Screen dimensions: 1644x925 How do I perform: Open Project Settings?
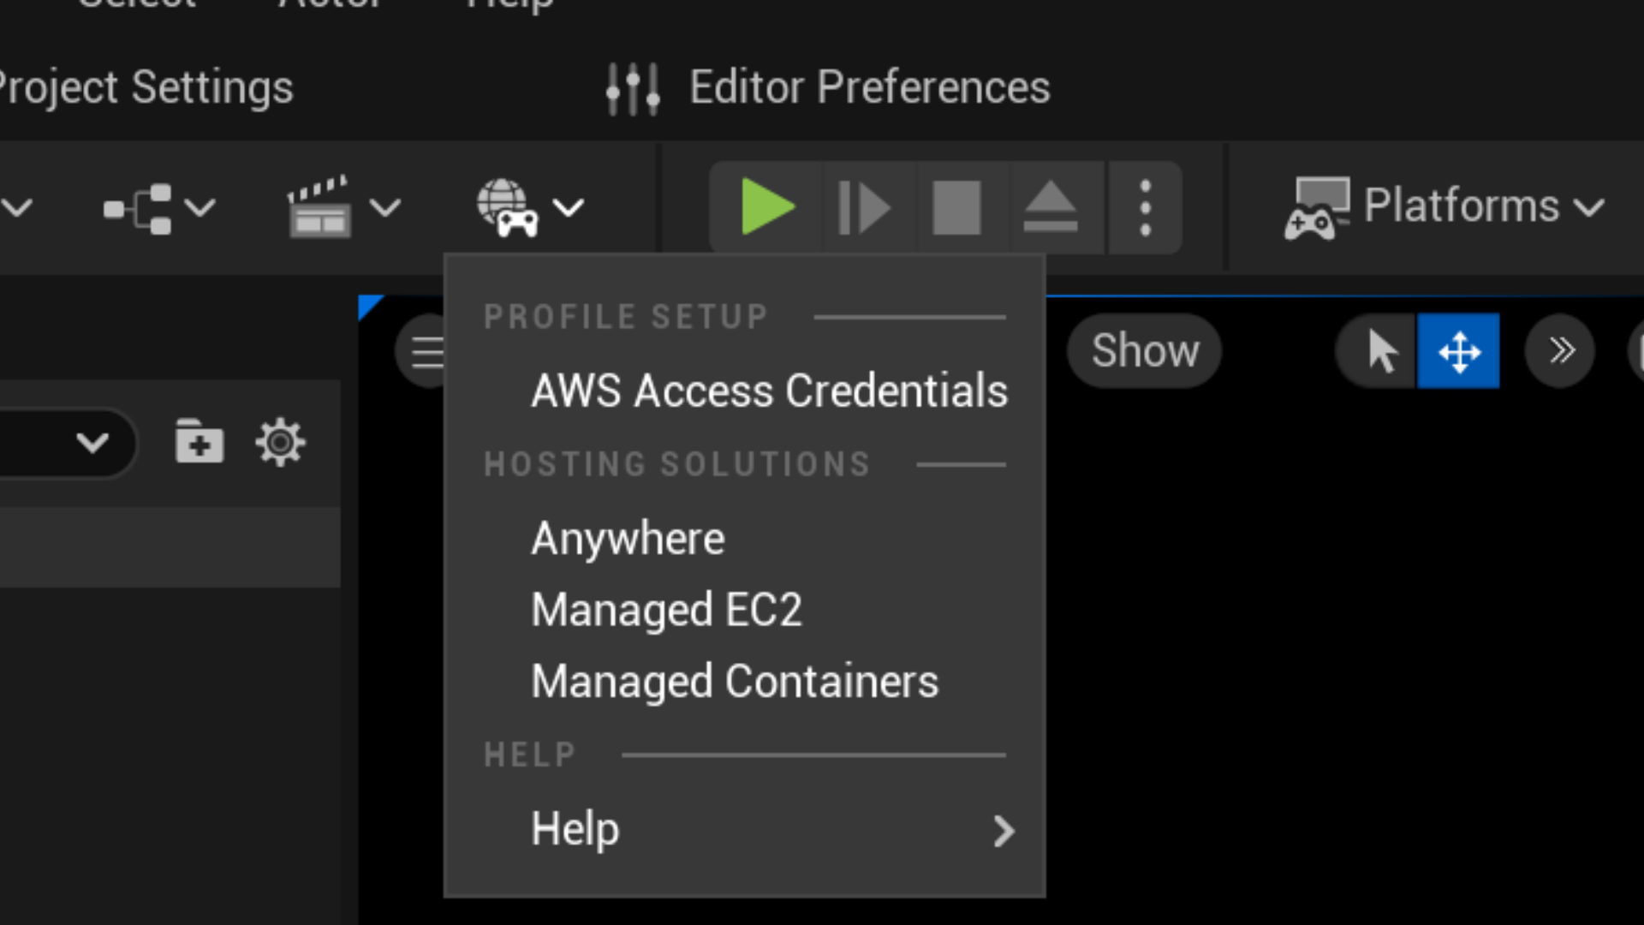point(146,87)
